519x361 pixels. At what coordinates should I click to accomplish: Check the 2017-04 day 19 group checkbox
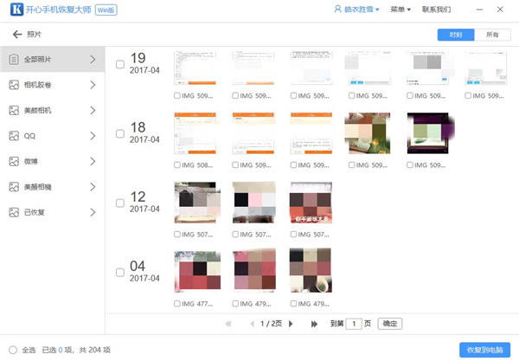[120, 63]
